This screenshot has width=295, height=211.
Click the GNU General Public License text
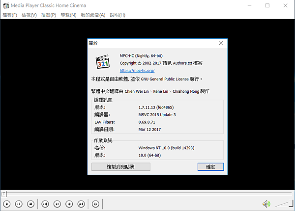coord(165,79)
